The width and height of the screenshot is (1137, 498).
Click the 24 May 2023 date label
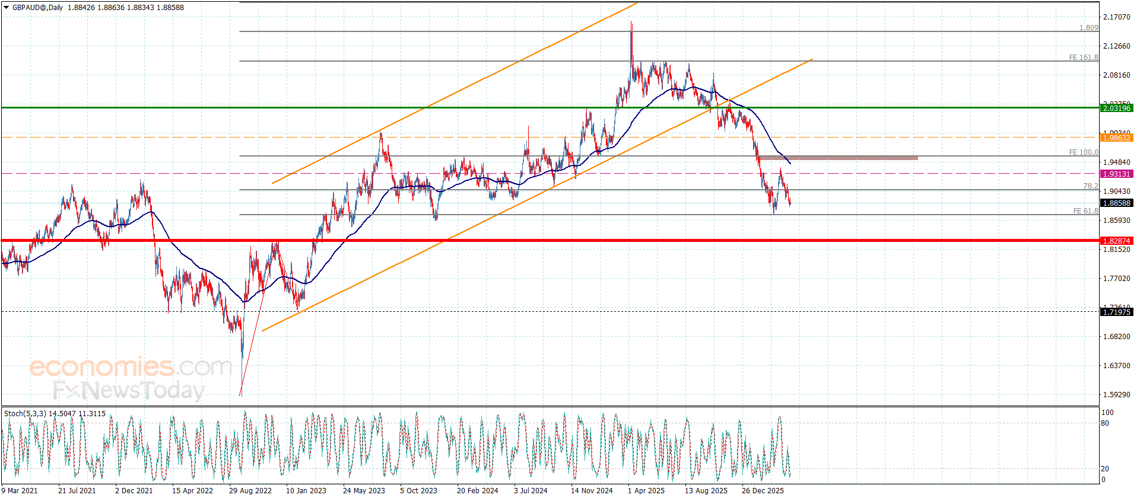click(364, 490)
